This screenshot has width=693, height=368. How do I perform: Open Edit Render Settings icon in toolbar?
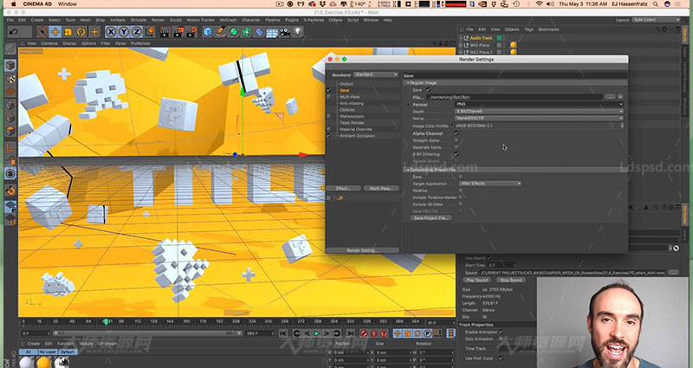191,32
